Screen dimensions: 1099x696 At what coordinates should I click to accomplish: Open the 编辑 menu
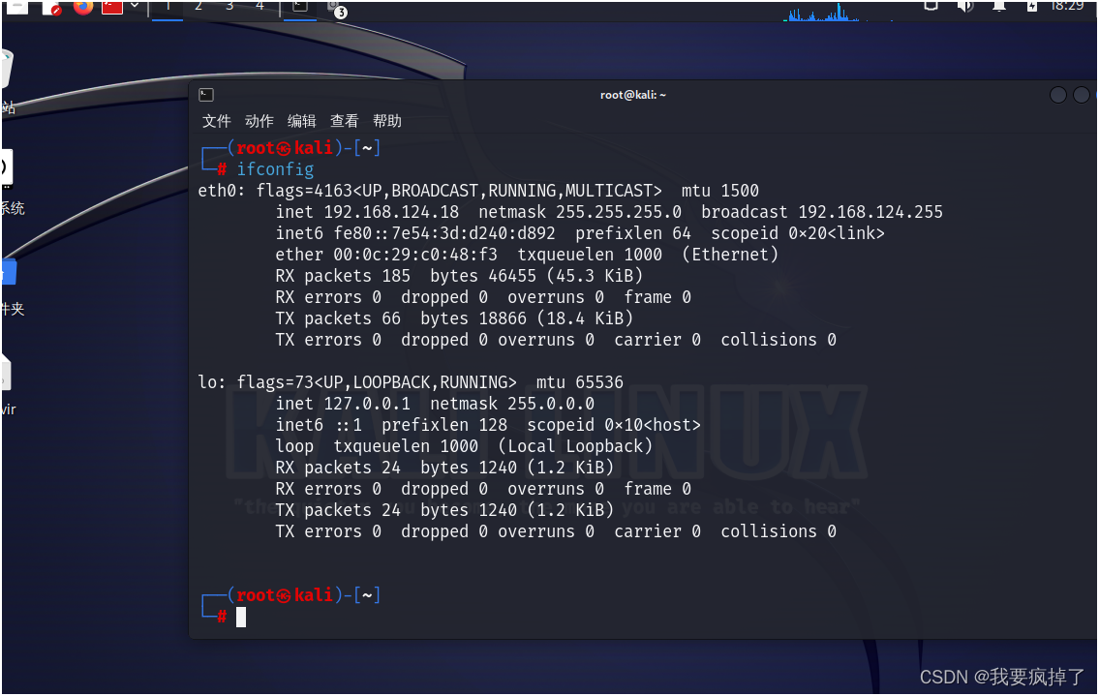click(x=302, y=121)
